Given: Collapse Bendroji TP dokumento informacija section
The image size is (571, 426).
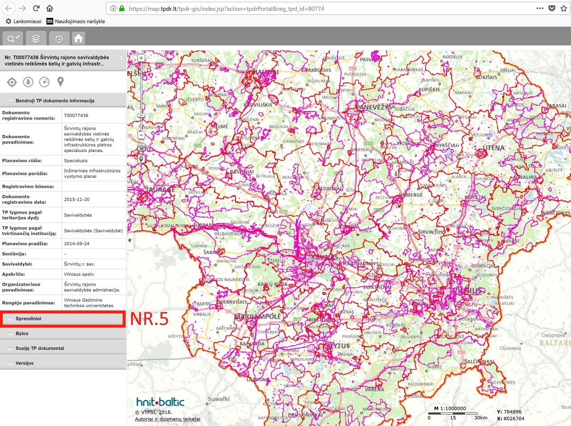Looking at the screenshot, I should [54, 101].
